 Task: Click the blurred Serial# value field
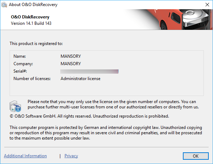89,71
